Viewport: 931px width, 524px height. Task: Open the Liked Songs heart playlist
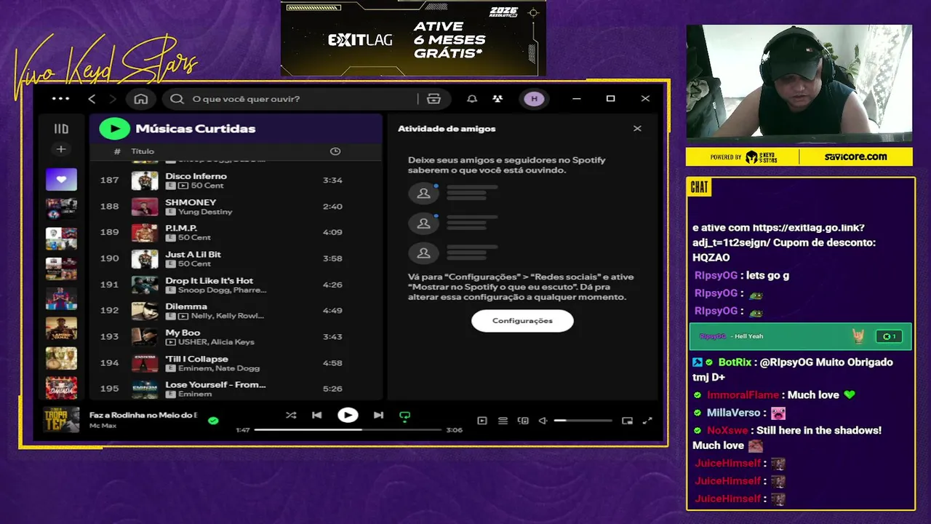tap(61, 179)
